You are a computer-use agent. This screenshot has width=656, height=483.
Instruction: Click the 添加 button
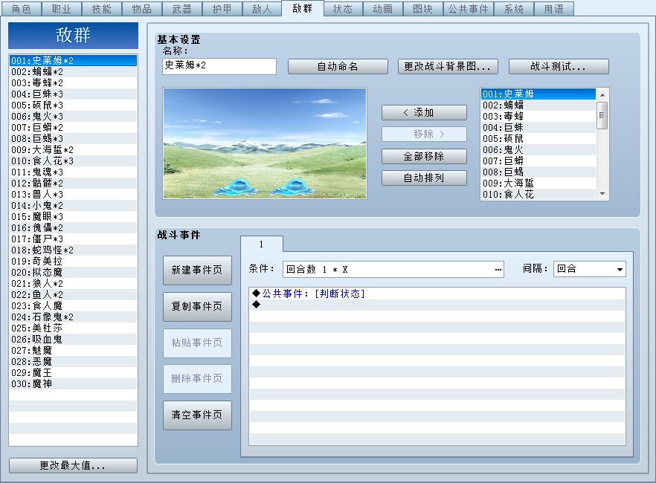424,112
